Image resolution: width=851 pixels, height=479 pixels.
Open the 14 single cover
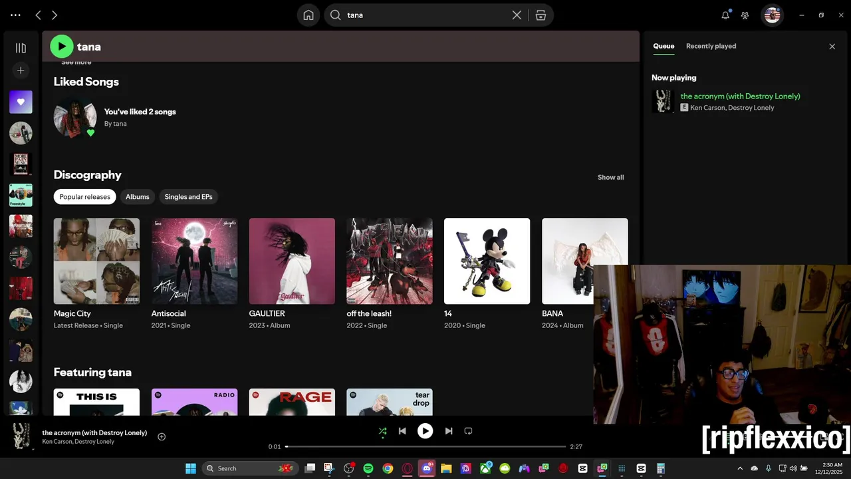click(487, 261)
